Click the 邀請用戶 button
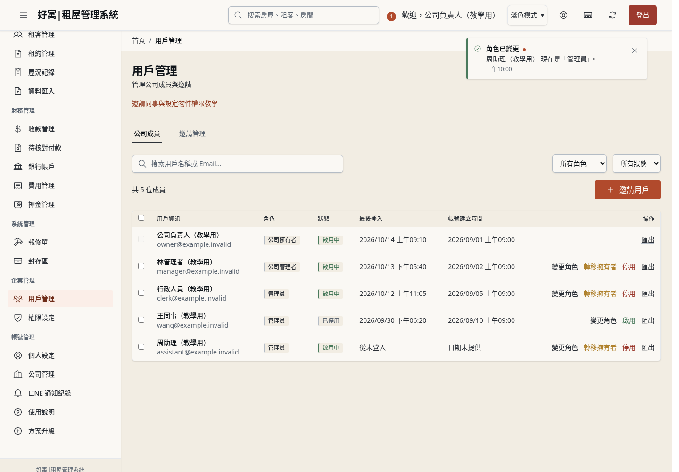The height and width of the screenshot is (472, 679). (x=628, y=190)
